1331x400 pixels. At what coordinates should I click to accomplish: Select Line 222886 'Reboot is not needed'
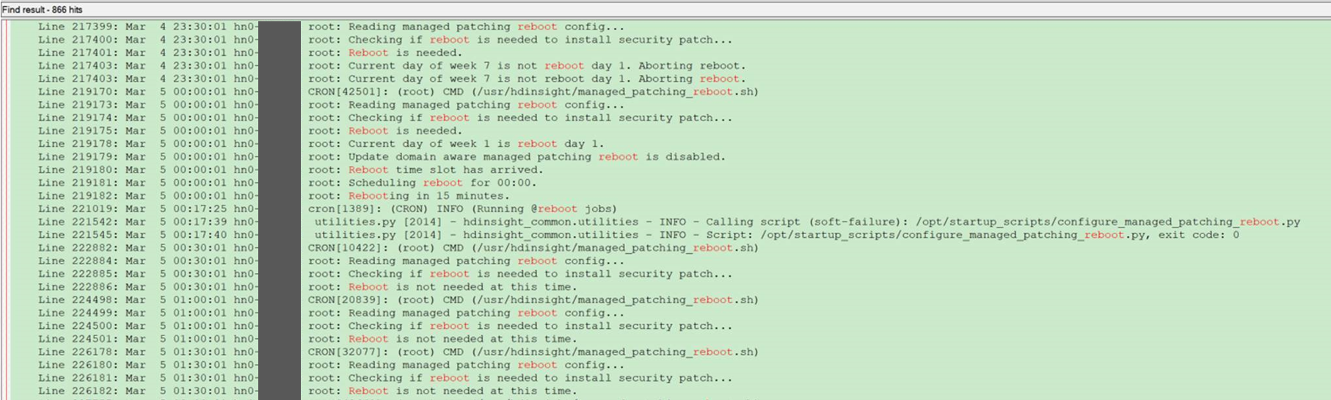(442, 287)
